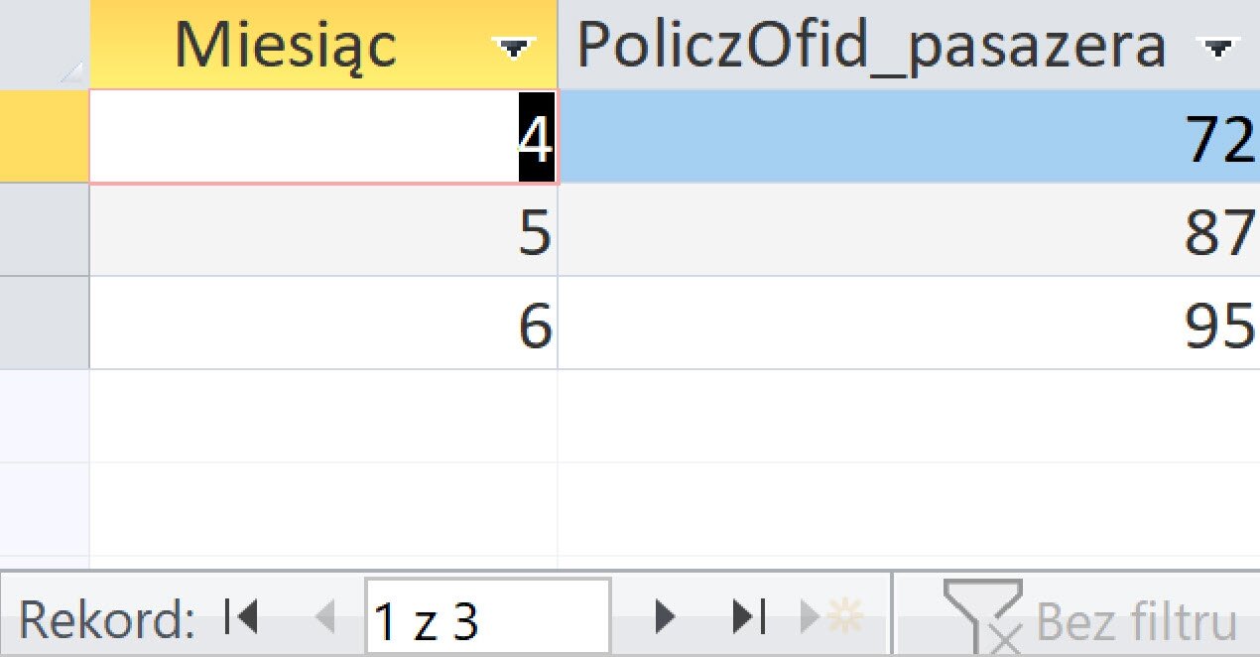The image size is (1260, 657).
Task: Click the Miesiąc cell containing 5
Action: [323, 230]
